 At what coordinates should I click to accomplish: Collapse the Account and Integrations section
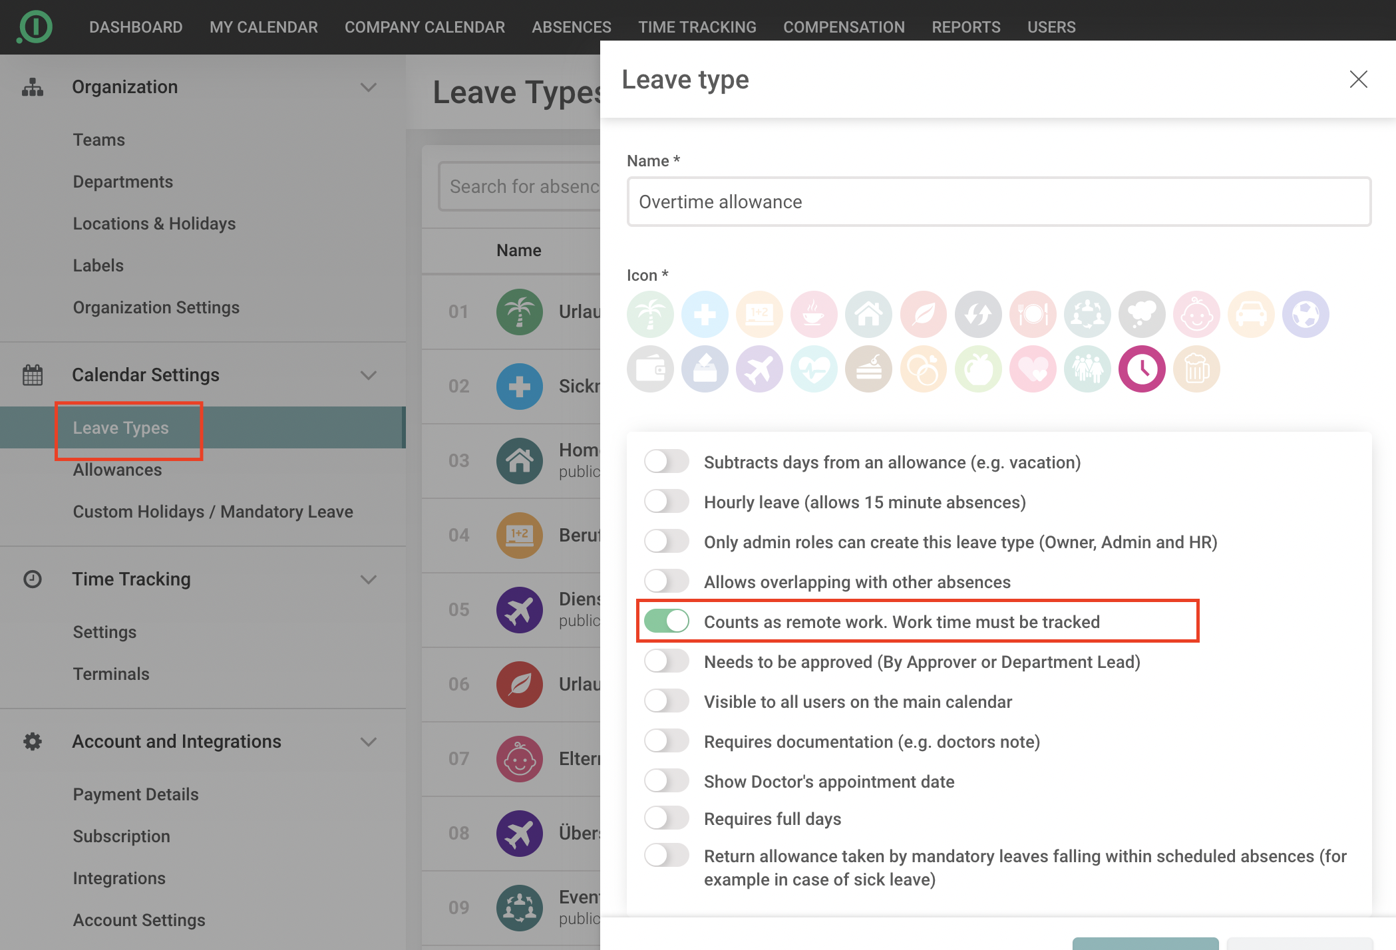[x=368, y=742]
